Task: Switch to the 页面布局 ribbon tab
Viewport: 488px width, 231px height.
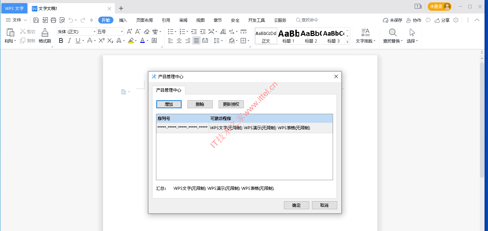Action: tap(144, 20)
